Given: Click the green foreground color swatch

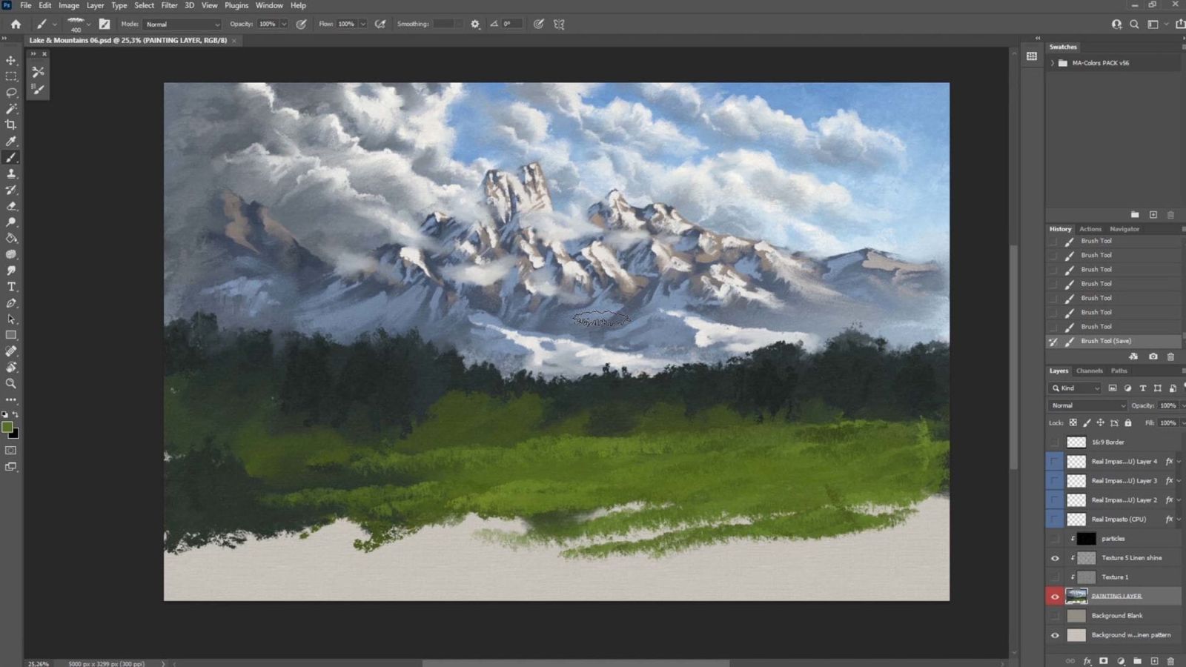Looking at the screenshot, I should coord(7,427).
